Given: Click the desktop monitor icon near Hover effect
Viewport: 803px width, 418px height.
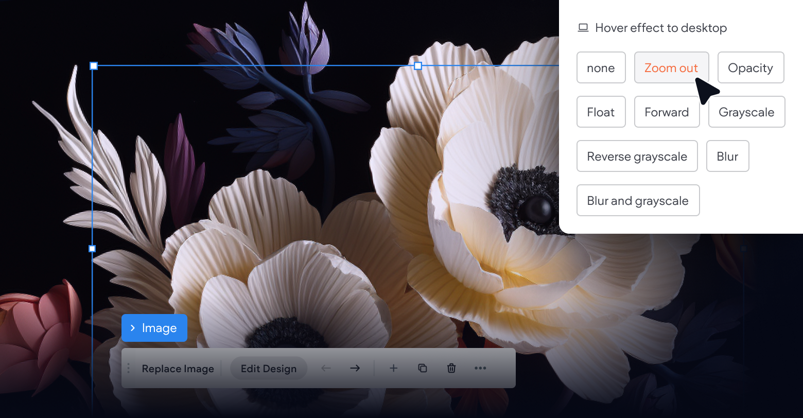Looking at the screenshot, I should 583,28.
